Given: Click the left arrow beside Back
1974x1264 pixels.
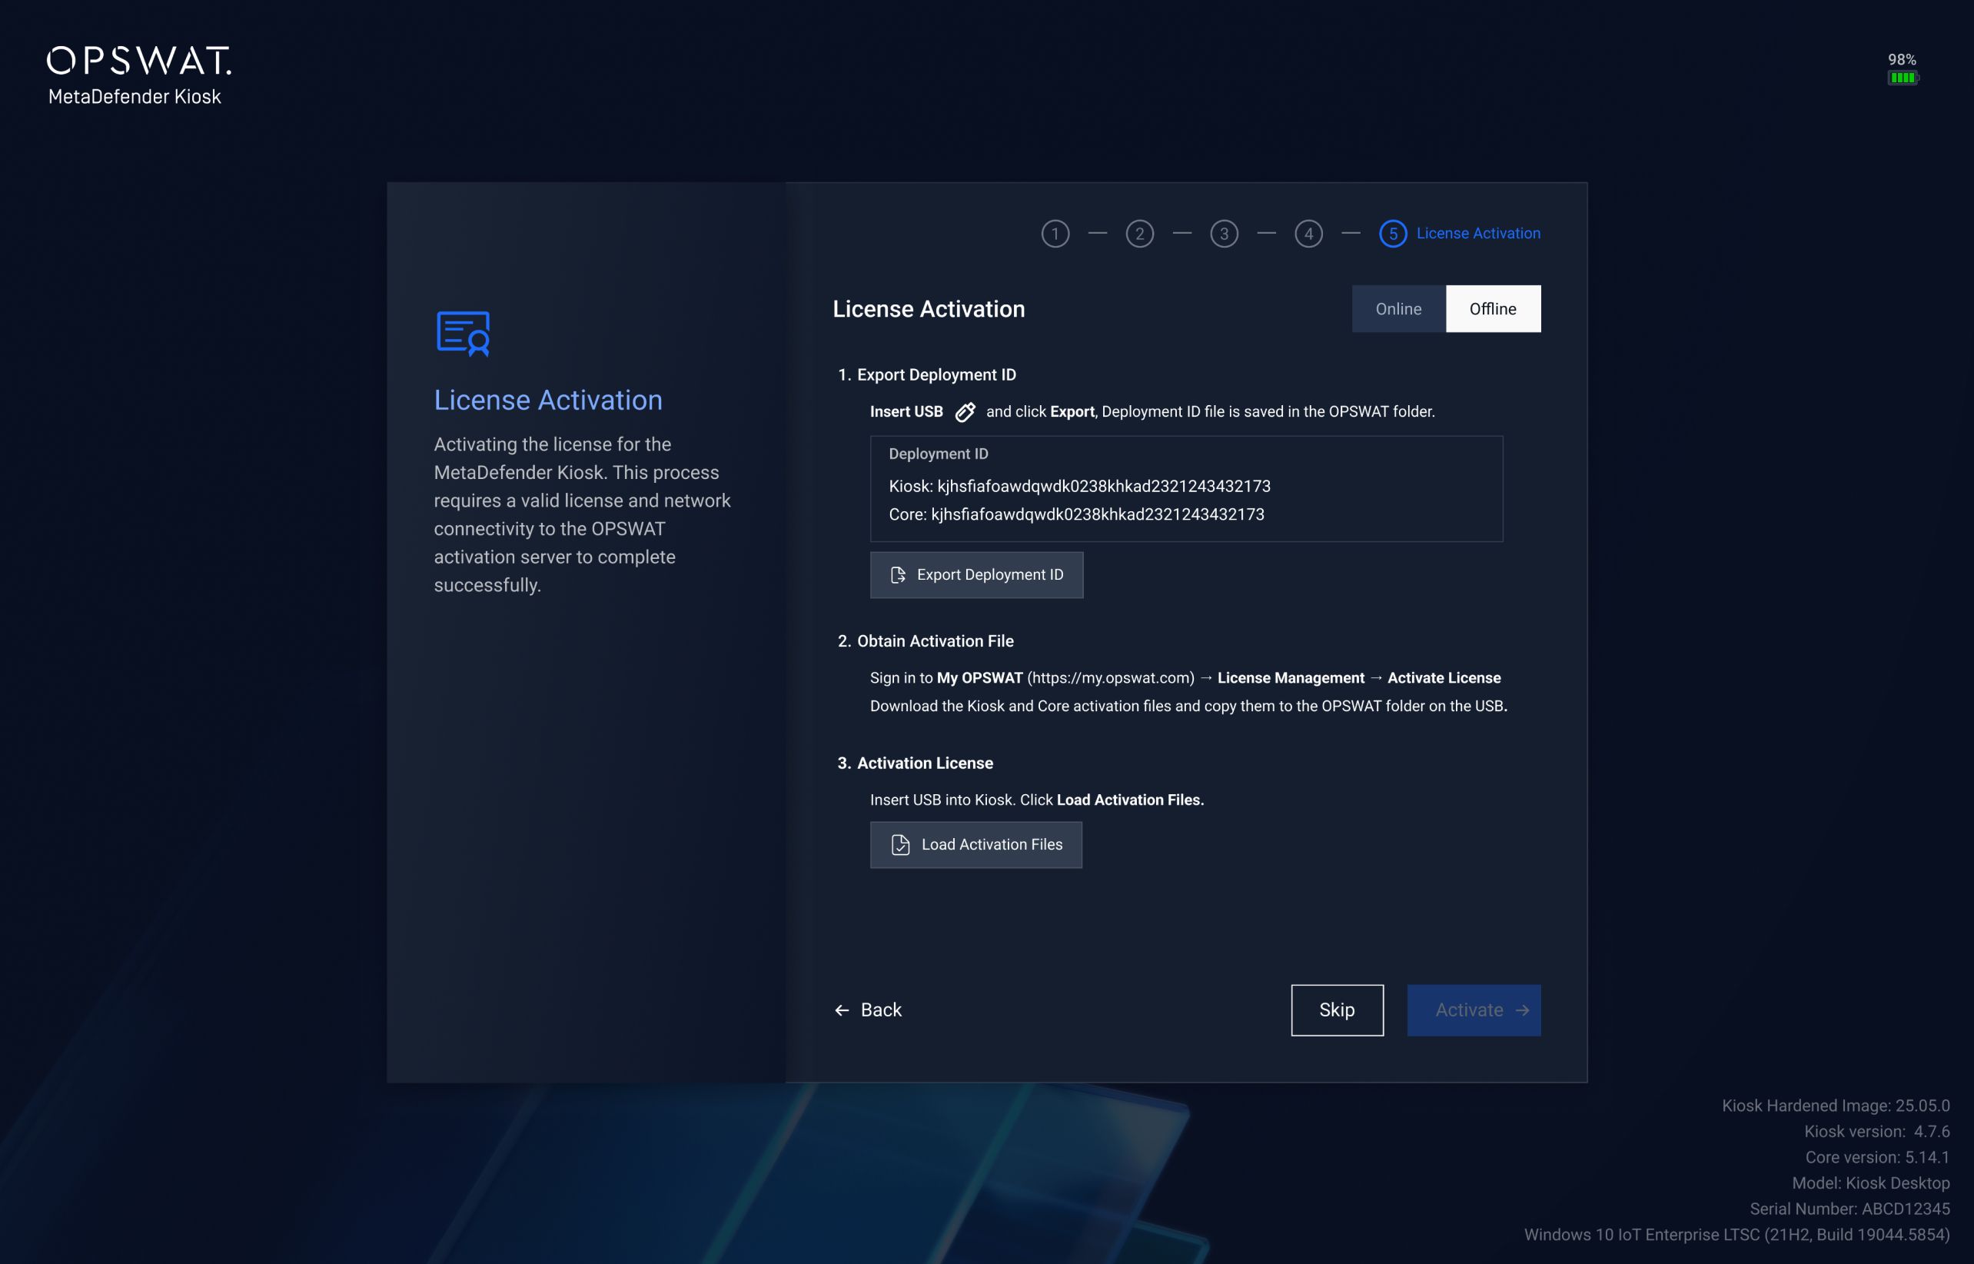Looking at the screenshot, I should pos(842,1010).
